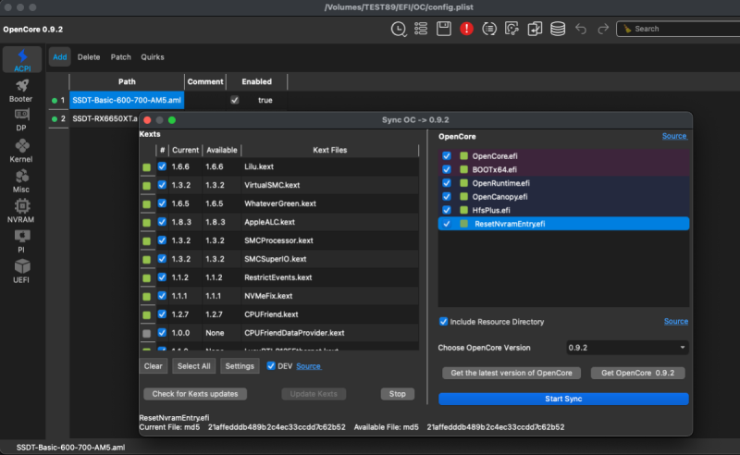
Task: Toggle the OpenCore.efi checkbox
Action: [x=447, y=155]
